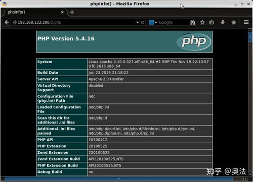Click 'Scan this dir for additional .ini files' label

tap(56, 120)
